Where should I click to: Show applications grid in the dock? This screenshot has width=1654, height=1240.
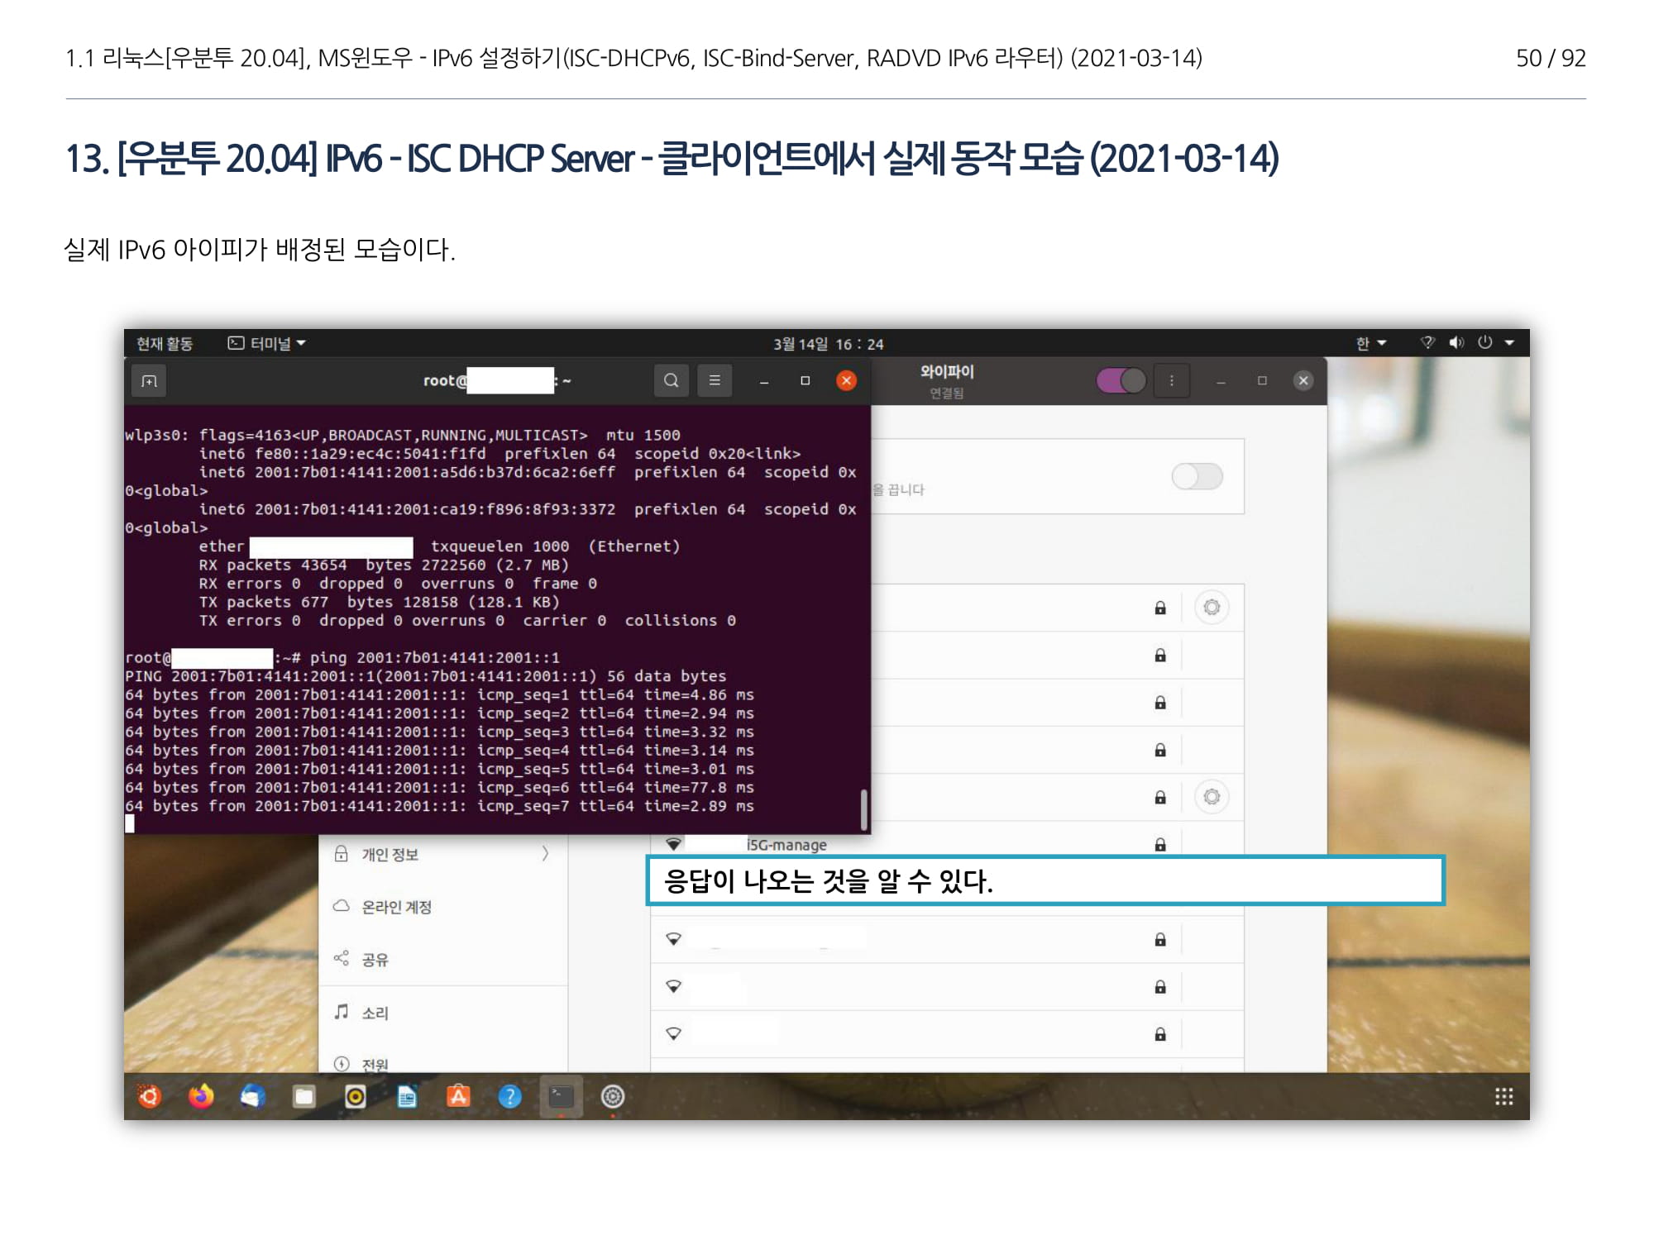[1503, 1097]
